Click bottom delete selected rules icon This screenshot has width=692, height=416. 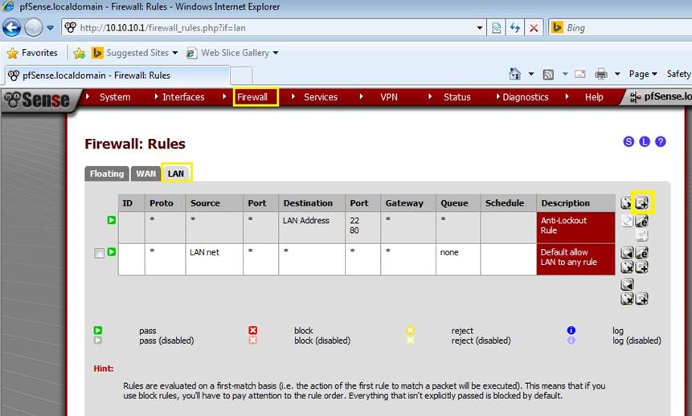click(x=627, y=299)
